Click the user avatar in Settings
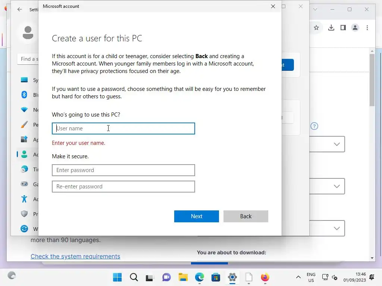This screenshot has width=382, height=286. tap(28, 33)
